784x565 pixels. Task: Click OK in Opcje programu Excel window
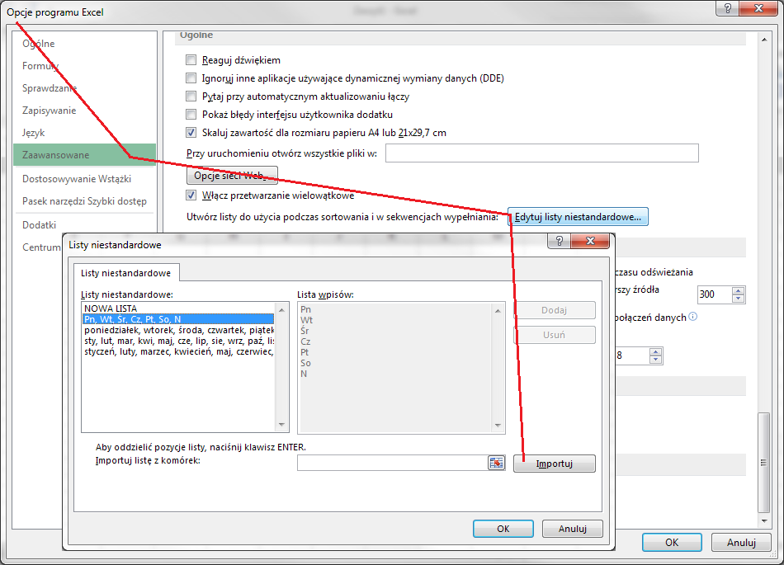point(672,542)
